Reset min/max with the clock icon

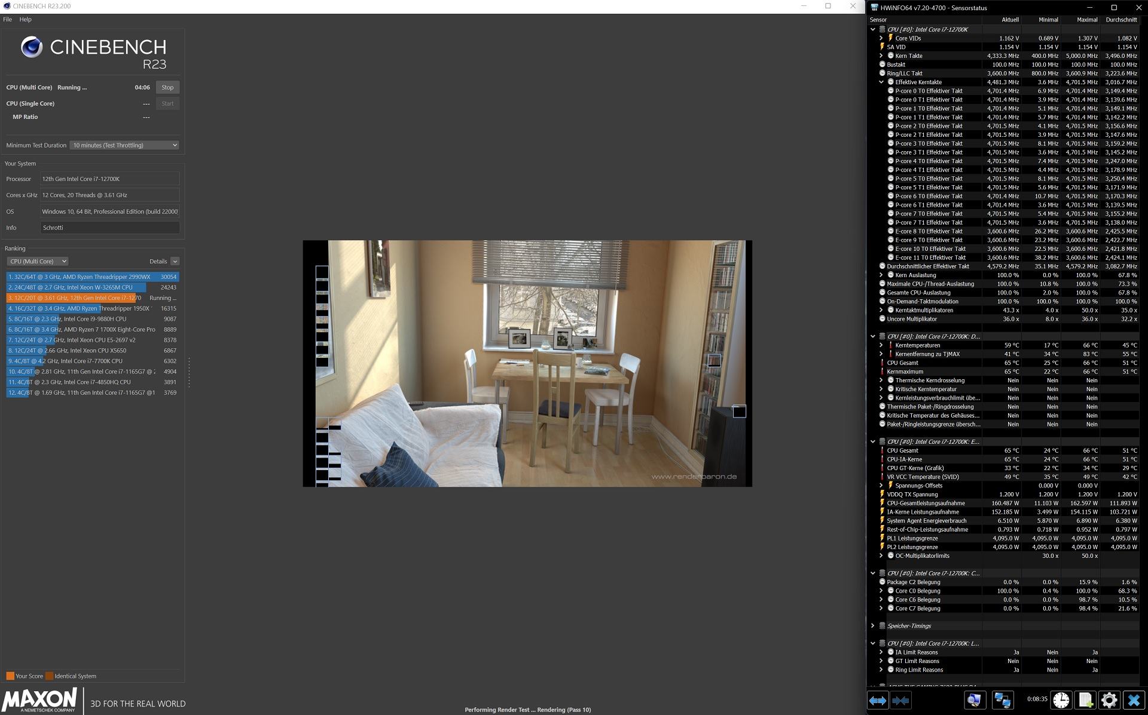tap(1061, 700)
